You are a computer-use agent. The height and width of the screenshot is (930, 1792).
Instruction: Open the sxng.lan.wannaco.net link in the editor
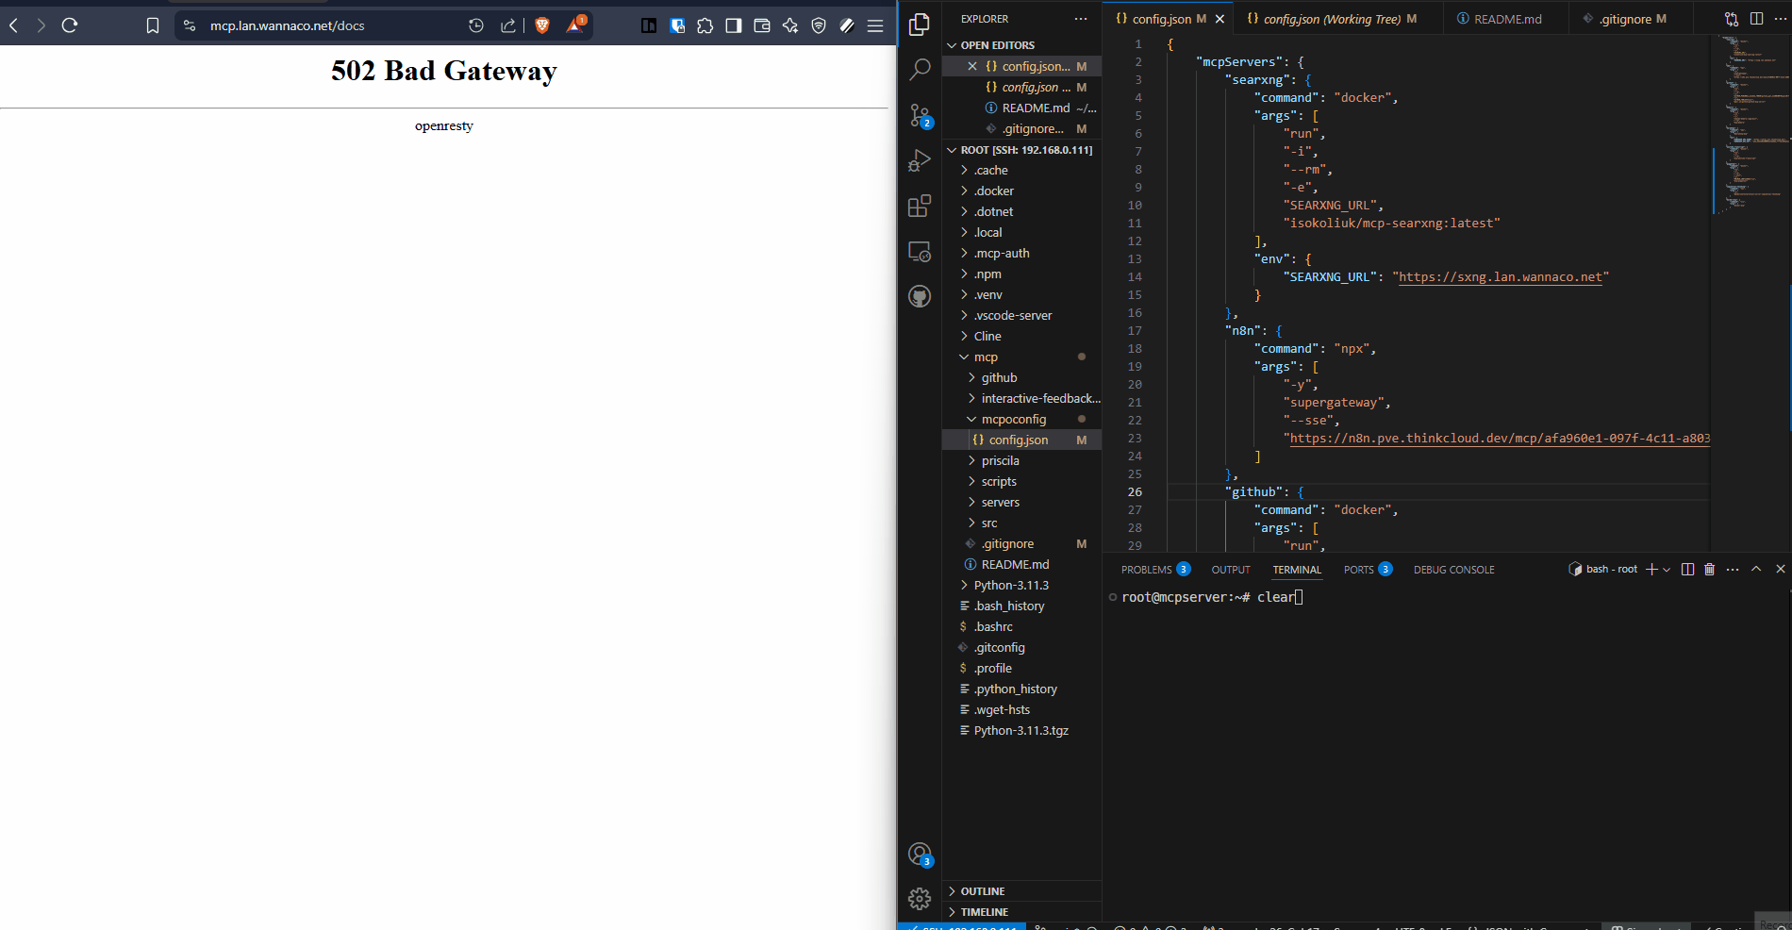pyautogui.click(x=1500, y=277)
